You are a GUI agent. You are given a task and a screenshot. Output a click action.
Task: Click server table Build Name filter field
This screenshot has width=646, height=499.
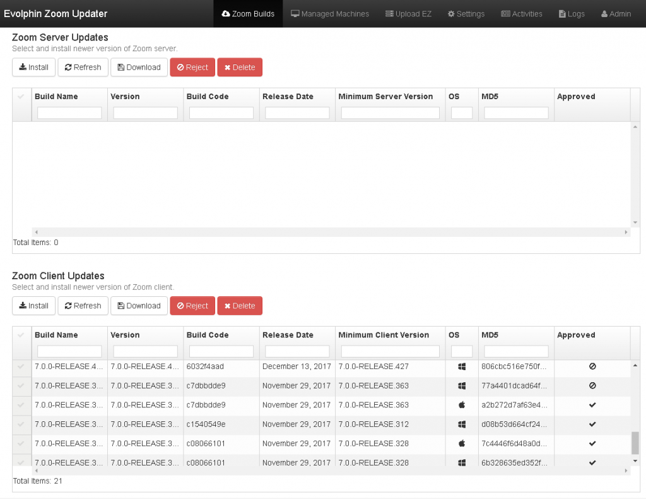69,112
